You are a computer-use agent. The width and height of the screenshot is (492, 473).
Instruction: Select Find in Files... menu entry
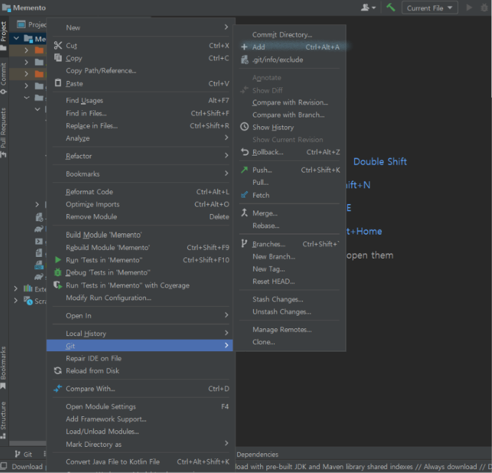tap(140, 113)
